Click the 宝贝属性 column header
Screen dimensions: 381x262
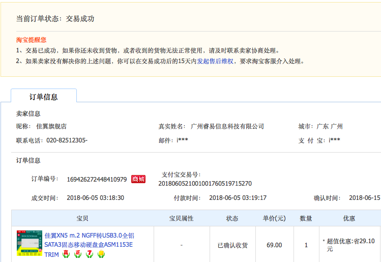click(x=181, y=218)
